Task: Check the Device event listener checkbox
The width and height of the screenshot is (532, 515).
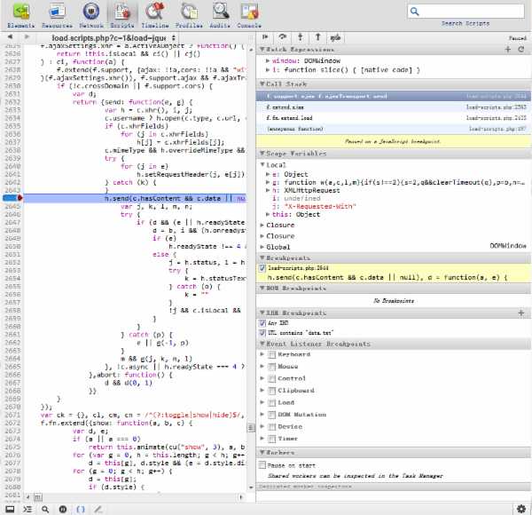Action: [272, 427]
